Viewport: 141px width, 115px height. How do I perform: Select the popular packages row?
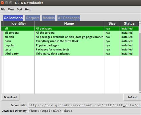point(70,45)
